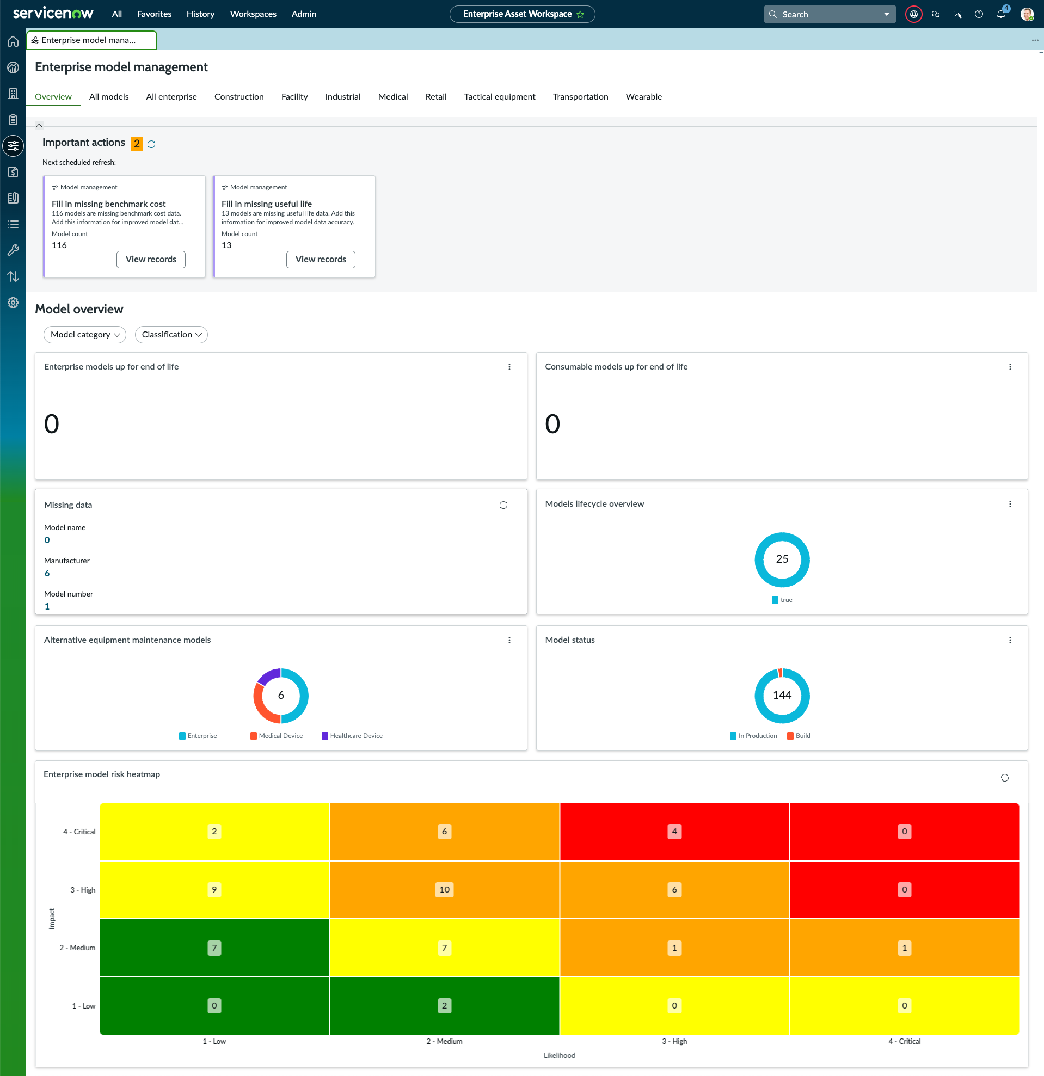The width and height of the screenshot is (1044, 1076).
Task: Open the tab bar more options ellipsis
Action: tap(1035, 40)
